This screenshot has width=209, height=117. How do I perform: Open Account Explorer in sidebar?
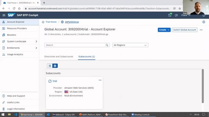[x=20, y=22]
